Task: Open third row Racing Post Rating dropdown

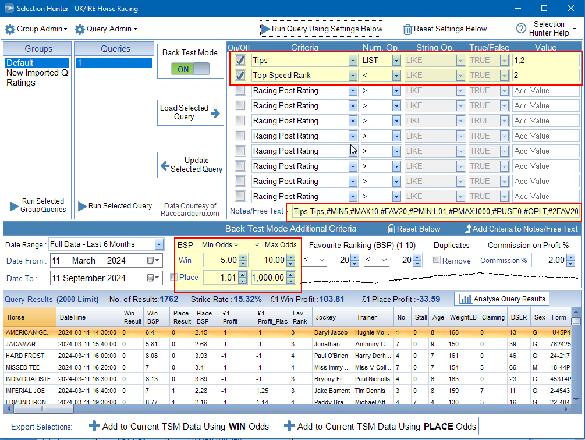Action: point(353,90)
